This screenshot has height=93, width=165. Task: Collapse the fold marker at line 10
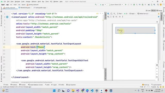click(10, 44)
